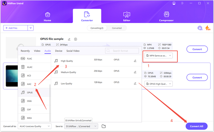This screenshot has height=132, width=214.
Task: Switch to the Editor tab
Action: (127, 17)
